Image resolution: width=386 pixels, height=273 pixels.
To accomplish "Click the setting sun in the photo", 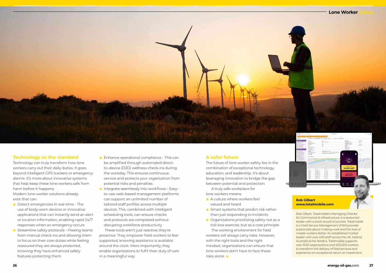I will pos(244,79).
